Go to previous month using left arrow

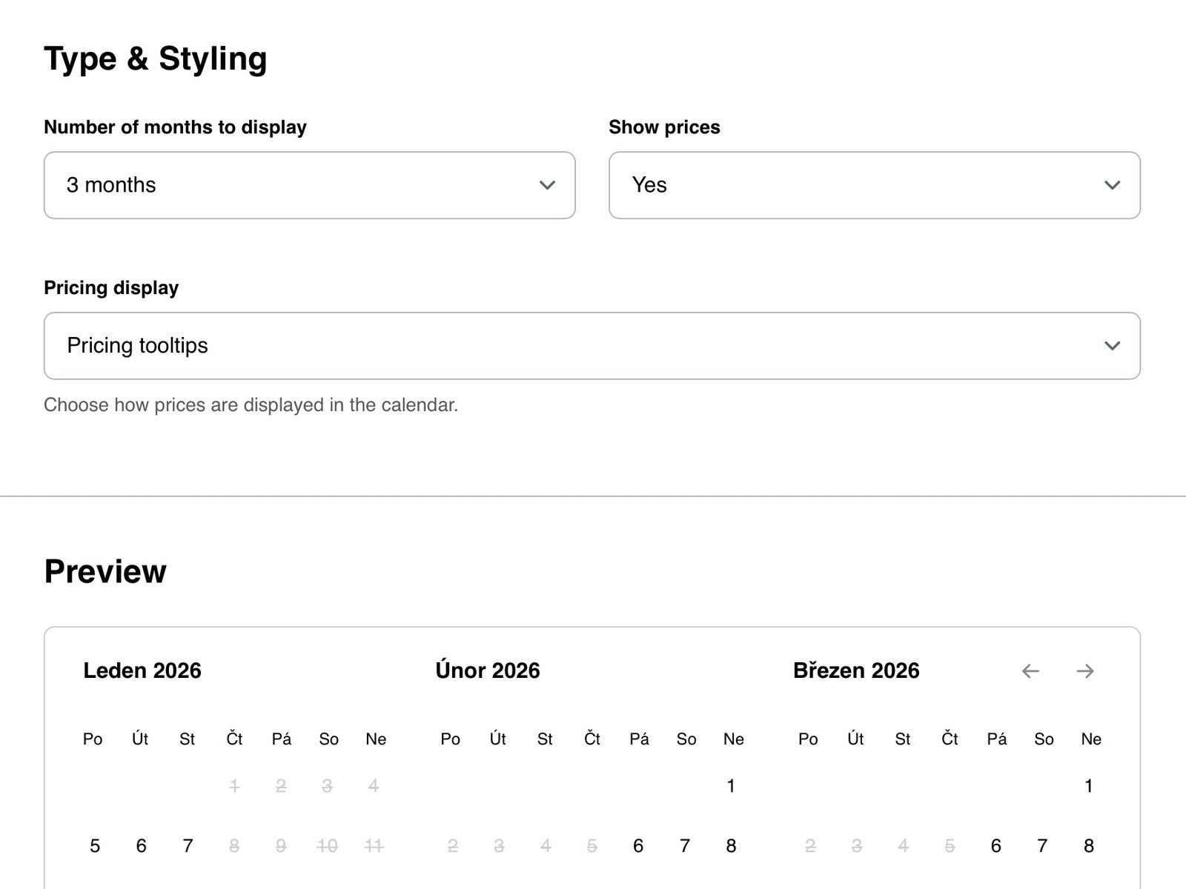(x=1030, y=671)
